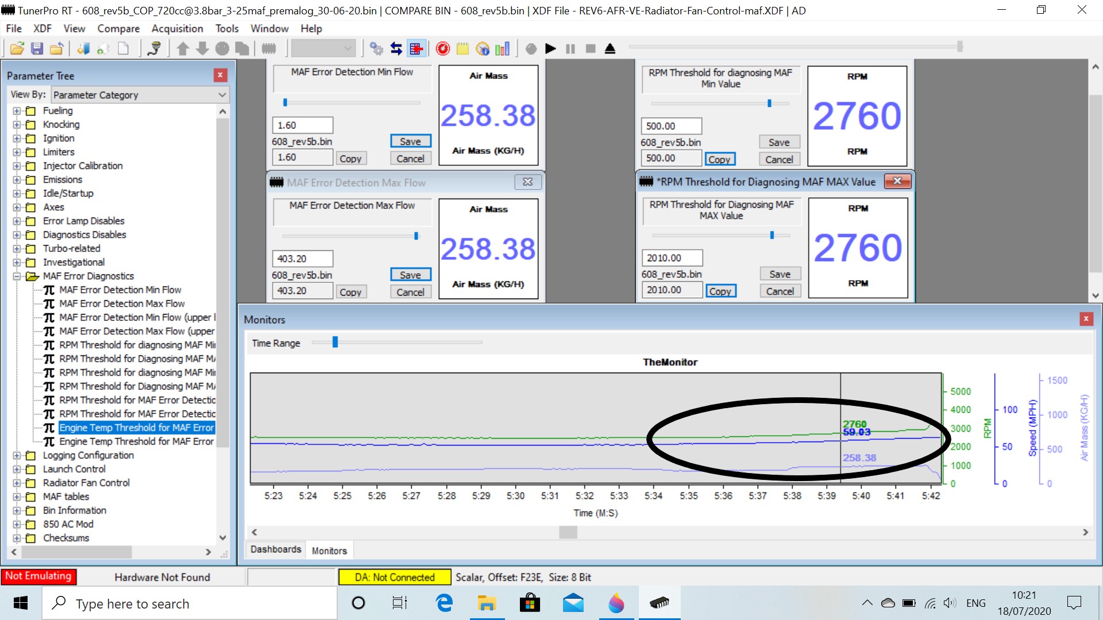The height and width of the screenshot is (620, 1103).
Task: Expand the Fueling parameter category
Action: (17, 111)
